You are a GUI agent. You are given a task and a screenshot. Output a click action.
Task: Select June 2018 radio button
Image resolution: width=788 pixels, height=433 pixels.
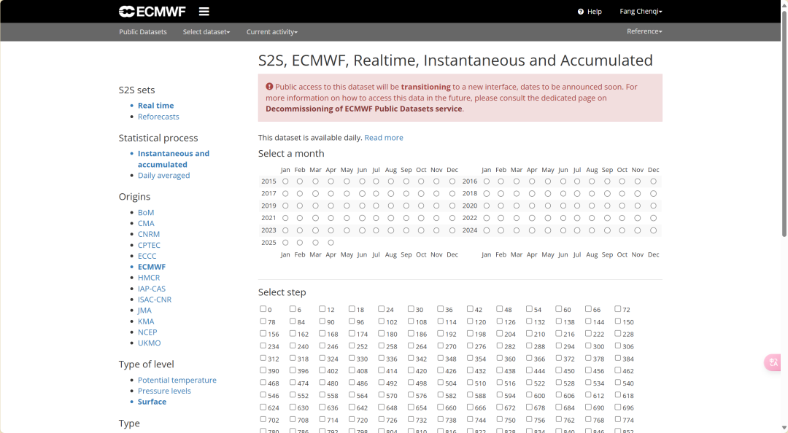pos(563,193)
